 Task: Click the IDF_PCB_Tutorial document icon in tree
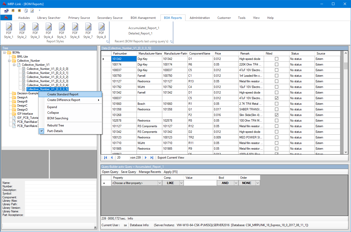tap(14, 118)
